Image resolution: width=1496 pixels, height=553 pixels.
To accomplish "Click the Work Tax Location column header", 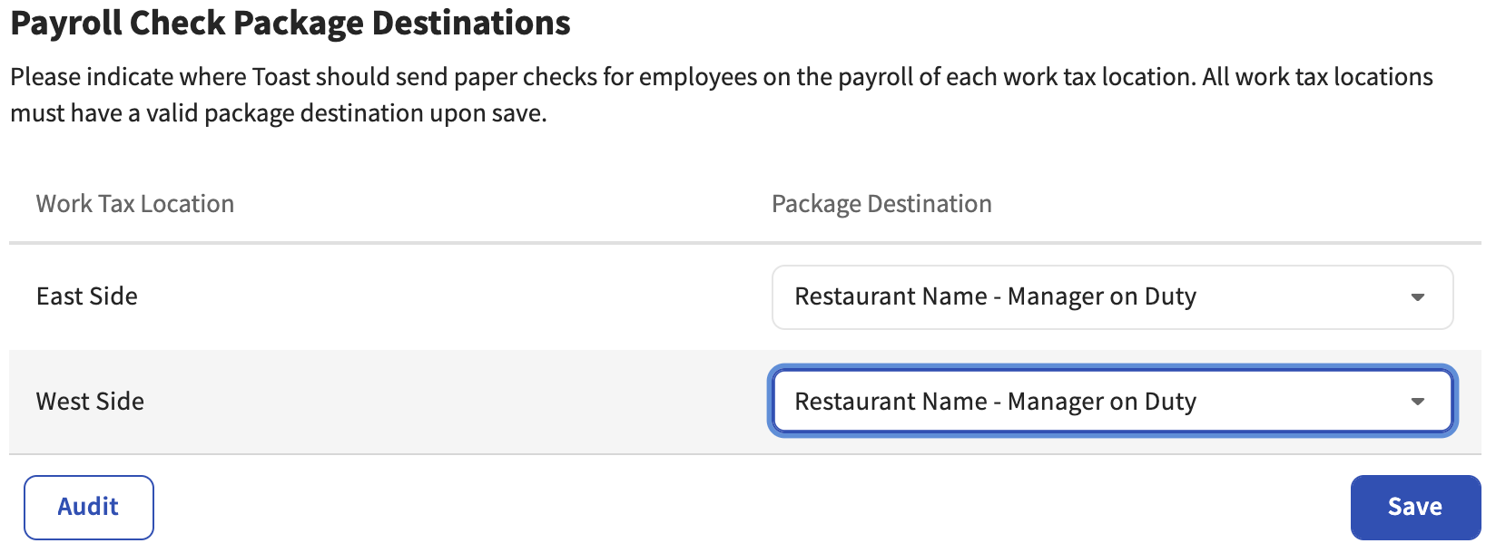I will point(134,203).
